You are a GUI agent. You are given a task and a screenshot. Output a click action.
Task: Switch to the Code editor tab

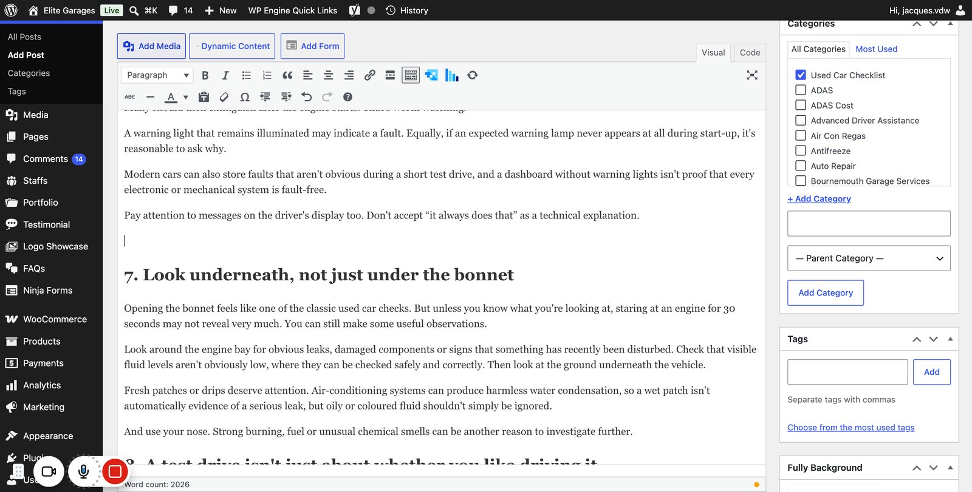pos(750,53)
